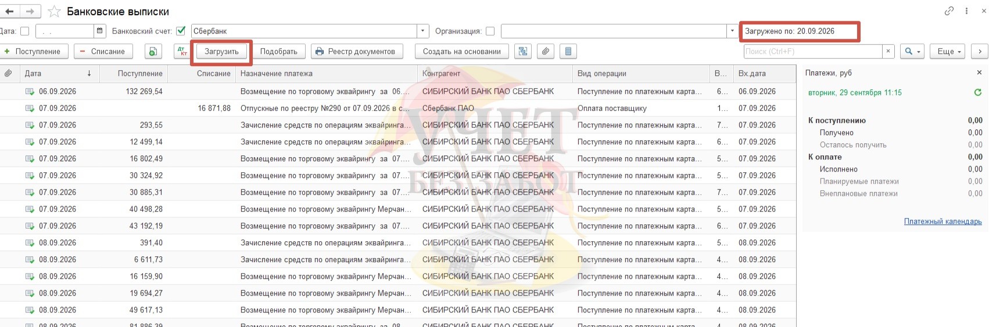Viewport: 989px width, 327px height.
Task: Click the К поступлению heading
Action: 837,121
